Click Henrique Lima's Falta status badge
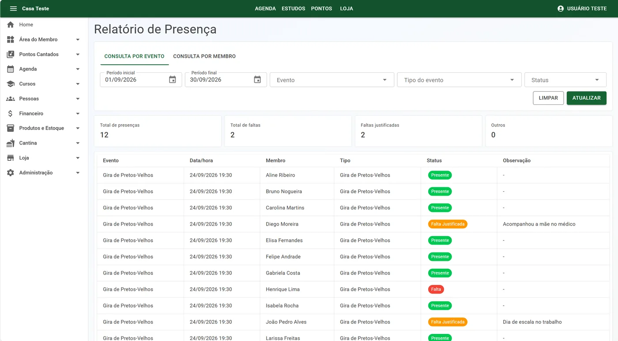 (x=436, y=289)
